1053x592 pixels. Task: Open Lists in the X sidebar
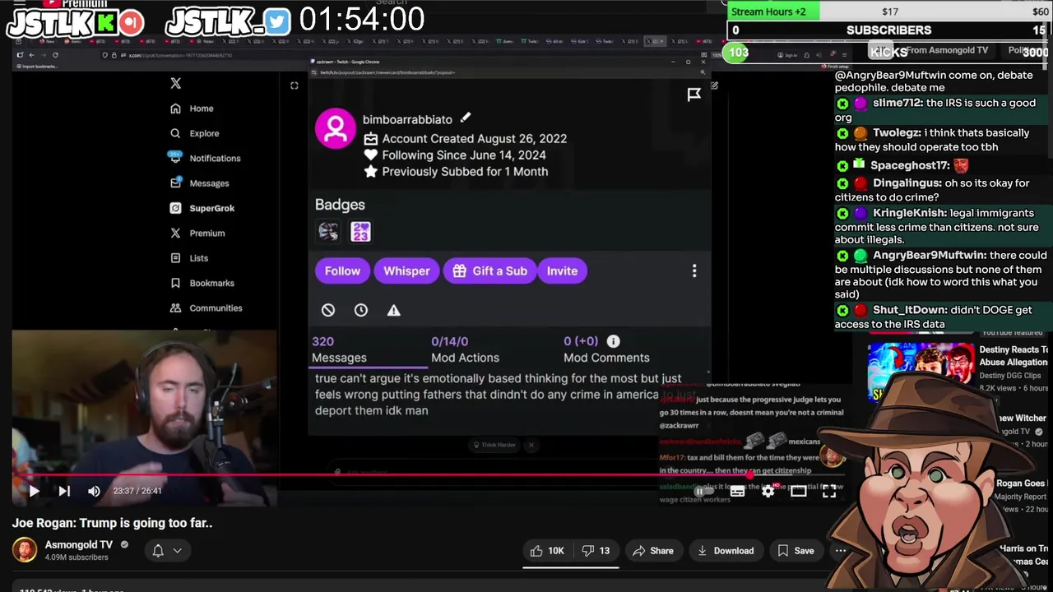[x=189, y=258]
